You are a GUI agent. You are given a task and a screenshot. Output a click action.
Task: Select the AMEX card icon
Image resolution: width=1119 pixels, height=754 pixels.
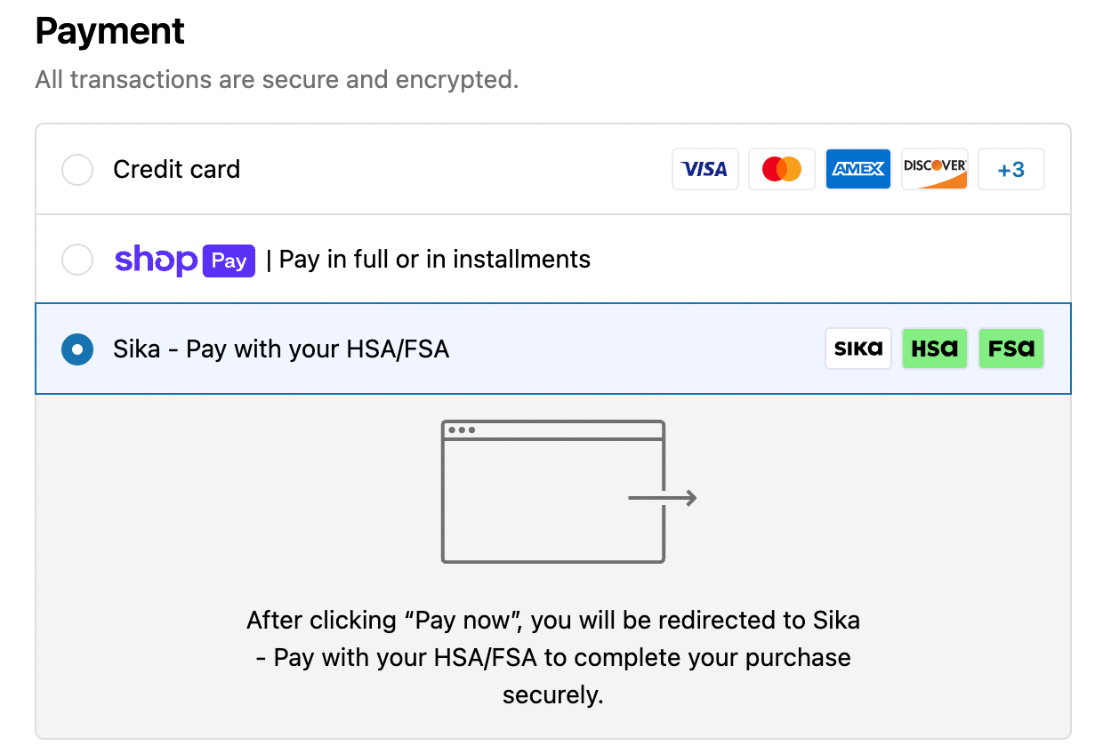pyautogui.click(x=857, y=169)
